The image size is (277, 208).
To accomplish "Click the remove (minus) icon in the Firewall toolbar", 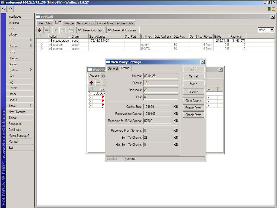I will 47,30.
